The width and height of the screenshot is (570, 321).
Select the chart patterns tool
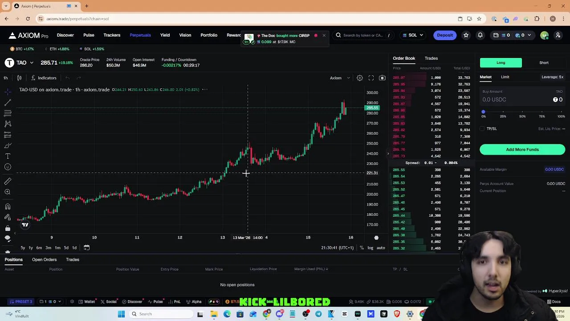(x=8, y=124)
